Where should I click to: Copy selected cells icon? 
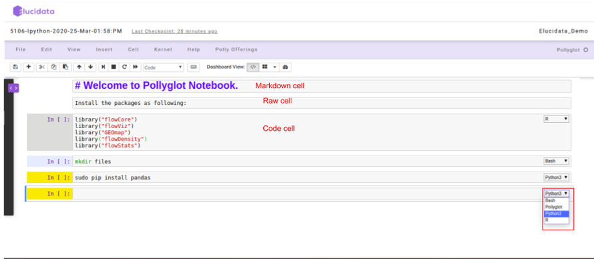pos(54,67)
